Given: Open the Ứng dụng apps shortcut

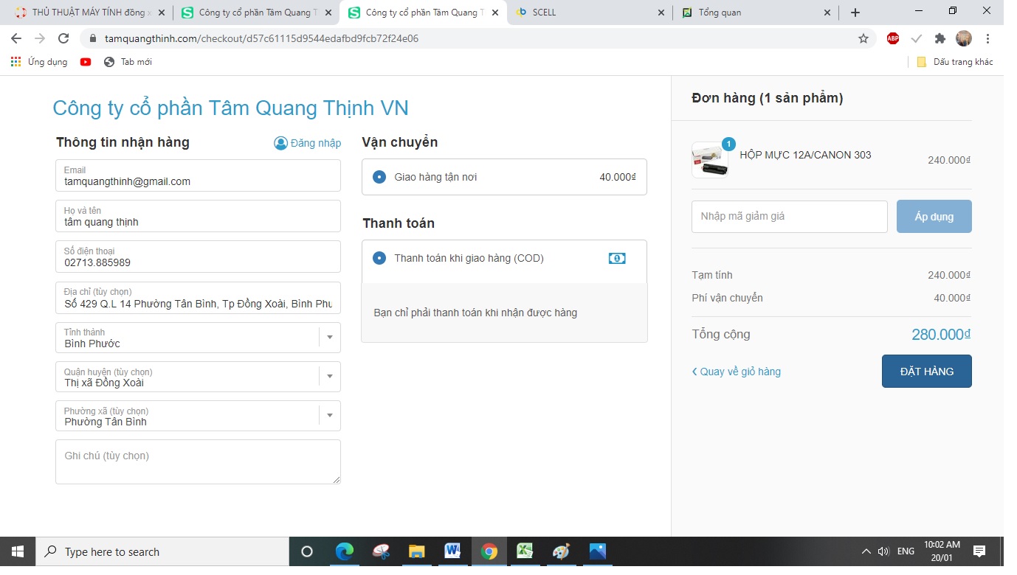Looking at the screenshot, I should (x=39, y=62).
